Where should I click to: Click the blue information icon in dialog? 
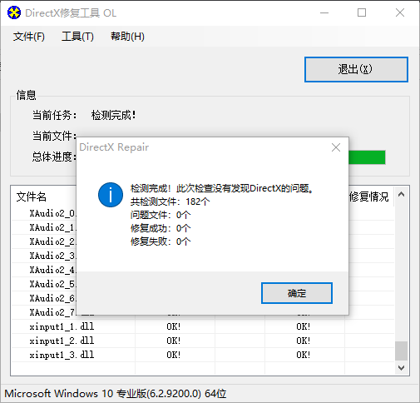(x=111, y=195)
